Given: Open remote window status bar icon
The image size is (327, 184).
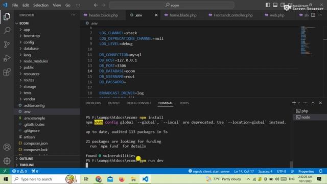Looking at the screenshot, I should click(x=5, y=171).
